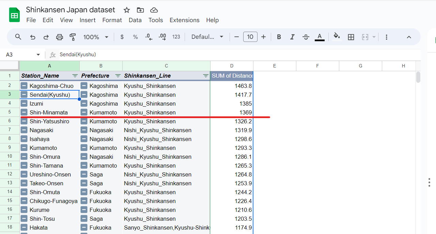Image resolution: width=436 pixels, height=234 pixels.
Task: Open the Station_Name filter dropdown
Action: point(75,76)
